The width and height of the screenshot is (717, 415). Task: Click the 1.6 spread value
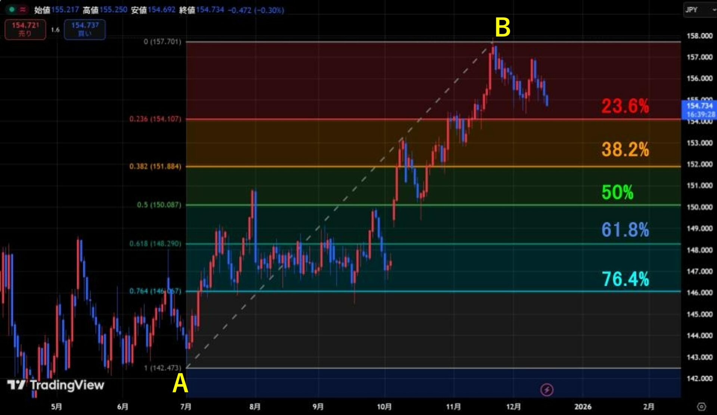pos(55,29)
